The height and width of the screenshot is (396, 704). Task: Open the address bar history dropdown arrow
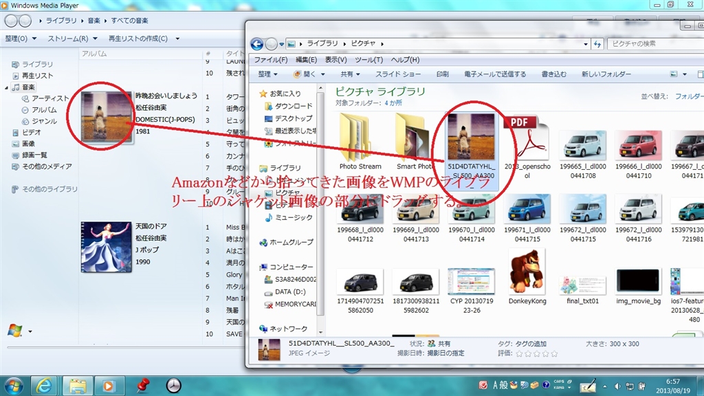click(x=586, y=44)
